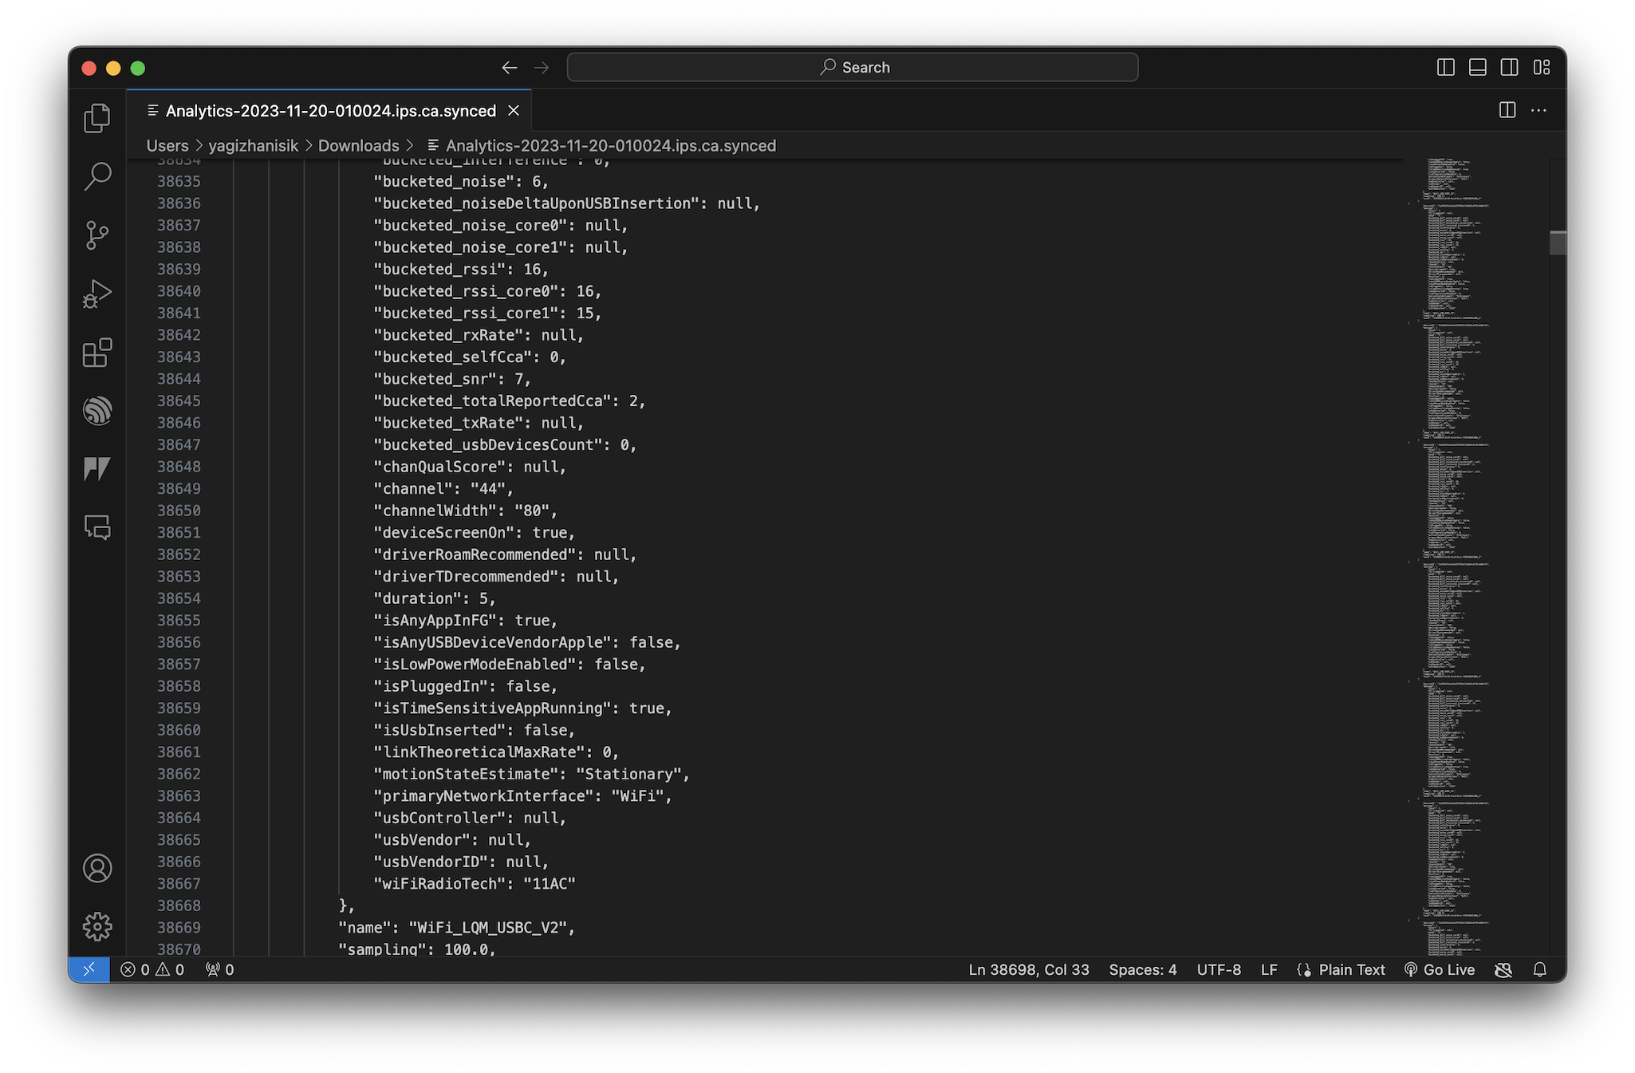Open the Source Control view
The width and height of the screenshot is (1635, 1073).
pos(97,235)
